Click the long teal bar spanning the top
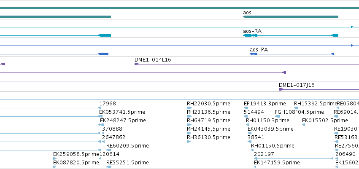The height and width of the screenshot is (169, 359). (180, 8)
